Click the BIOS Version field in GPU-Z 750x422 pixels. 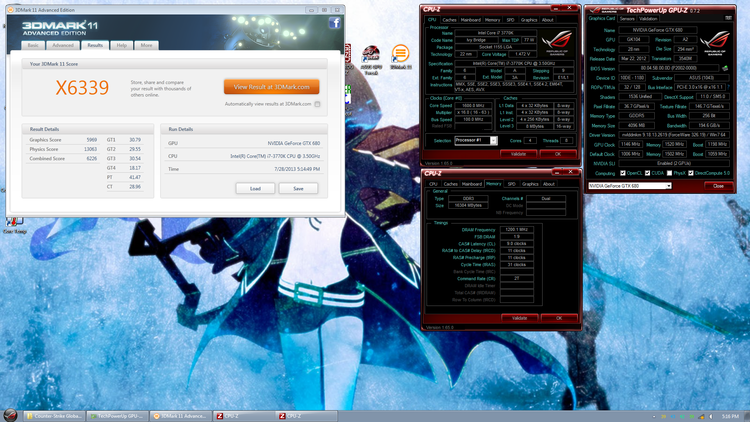[x=668, y=68]
